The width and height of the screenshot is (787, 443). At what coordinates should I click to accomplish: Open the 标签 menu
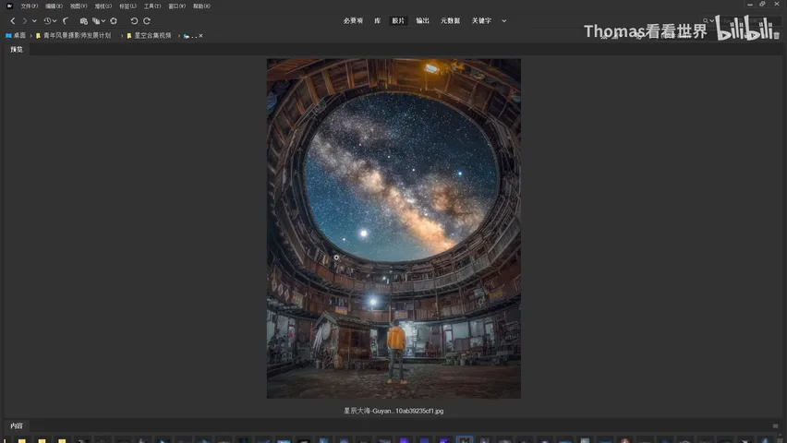click(x=127, y=6)
